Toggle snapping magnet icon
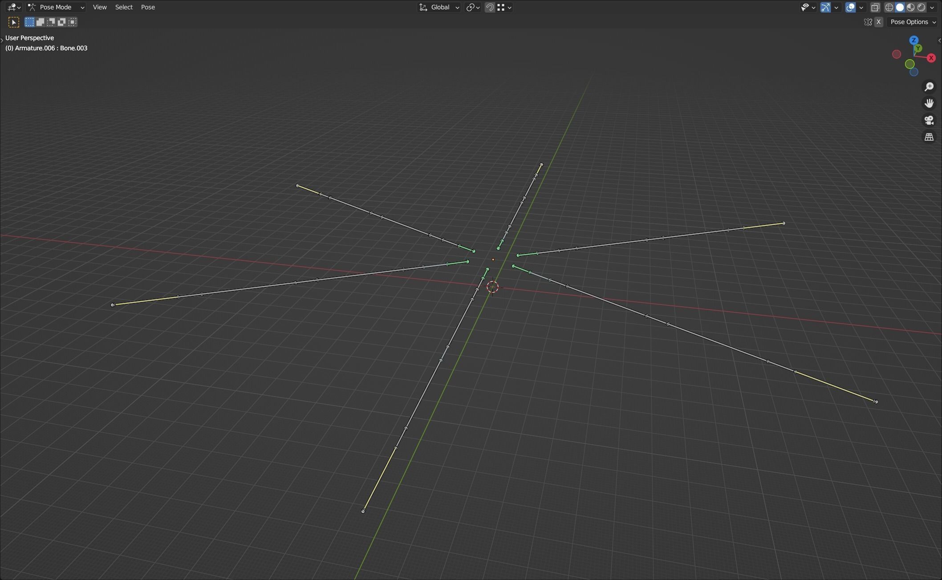The image size is (942, 580). (x=490, y=7)
